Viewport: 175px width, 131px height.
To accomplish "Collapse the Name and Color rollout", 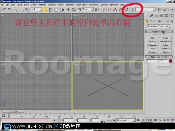I will [159, 57].
